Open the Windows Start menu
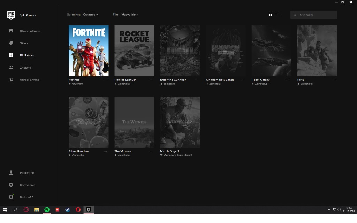This screenshot has height=223, width=357. 5,209
